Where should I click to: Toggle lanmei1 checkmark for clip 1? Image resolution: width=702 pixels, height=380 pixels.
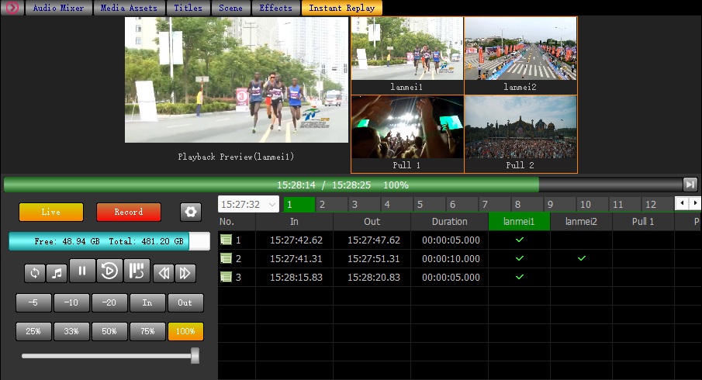pos(519,240)
